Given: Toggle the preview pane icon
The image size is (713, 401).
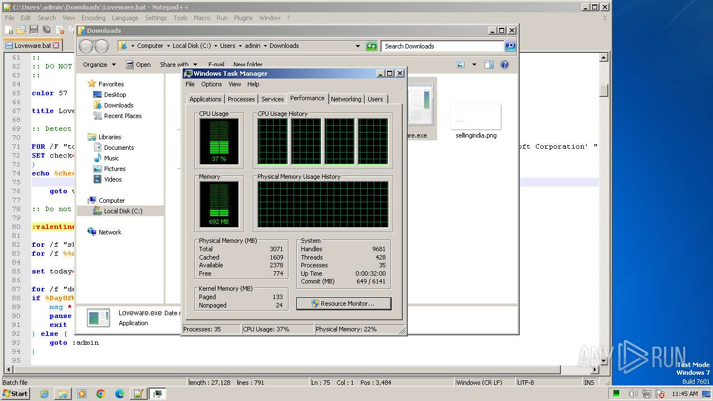Looking at the screenshot, I should pos(489,65).
